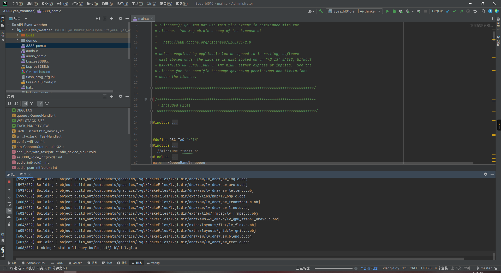Toggle soft-wrap in build output
The image size is (501, 273).
tap(9, 204)
